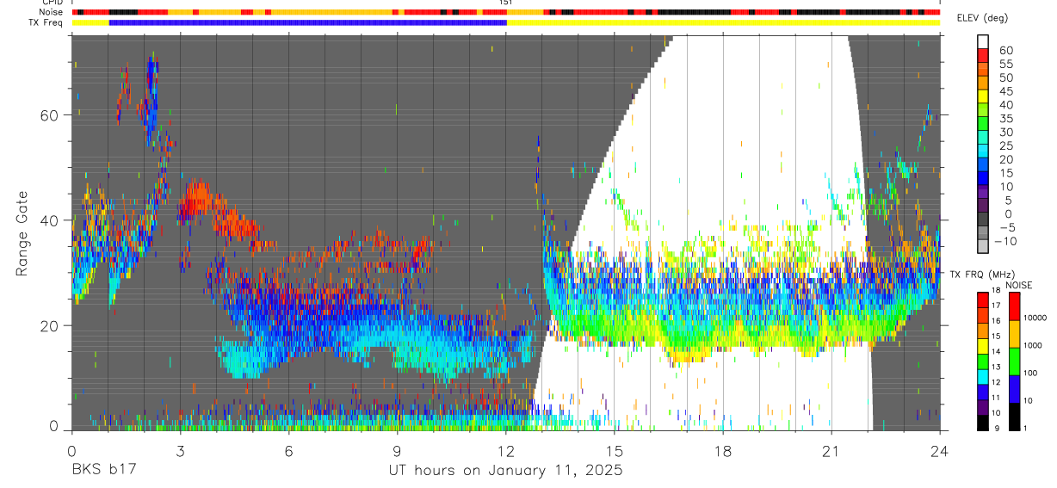Click the 'BKS b17' radar beam label
The image size is (1057, 488).
coord(103,471)
